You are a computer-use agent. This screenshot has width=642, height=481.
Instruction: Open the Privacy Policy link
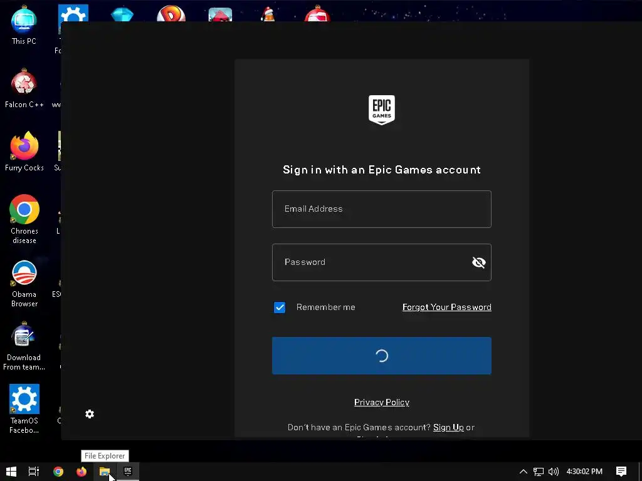(382, 402)
